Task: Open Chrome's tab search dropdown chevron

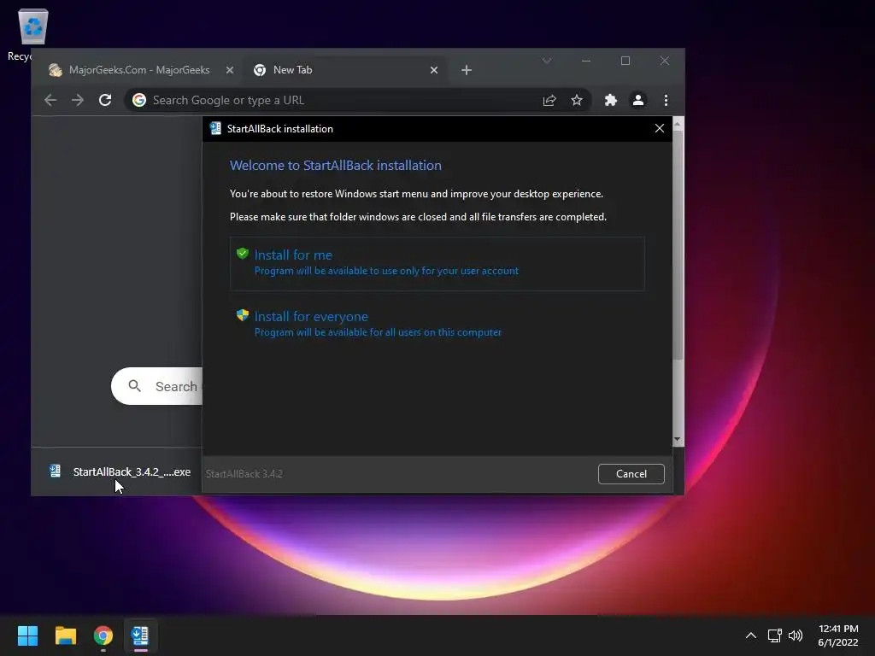Action: 547,61
